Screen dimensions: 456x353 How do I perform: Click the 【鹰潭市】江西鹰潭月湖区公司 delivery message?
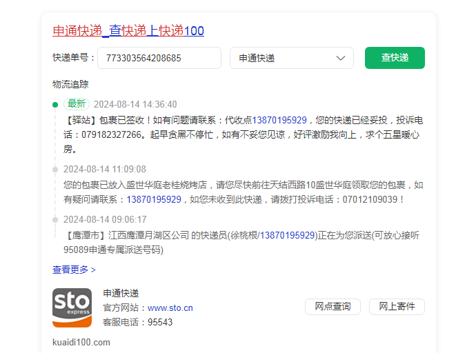click(x=241, y=242)
